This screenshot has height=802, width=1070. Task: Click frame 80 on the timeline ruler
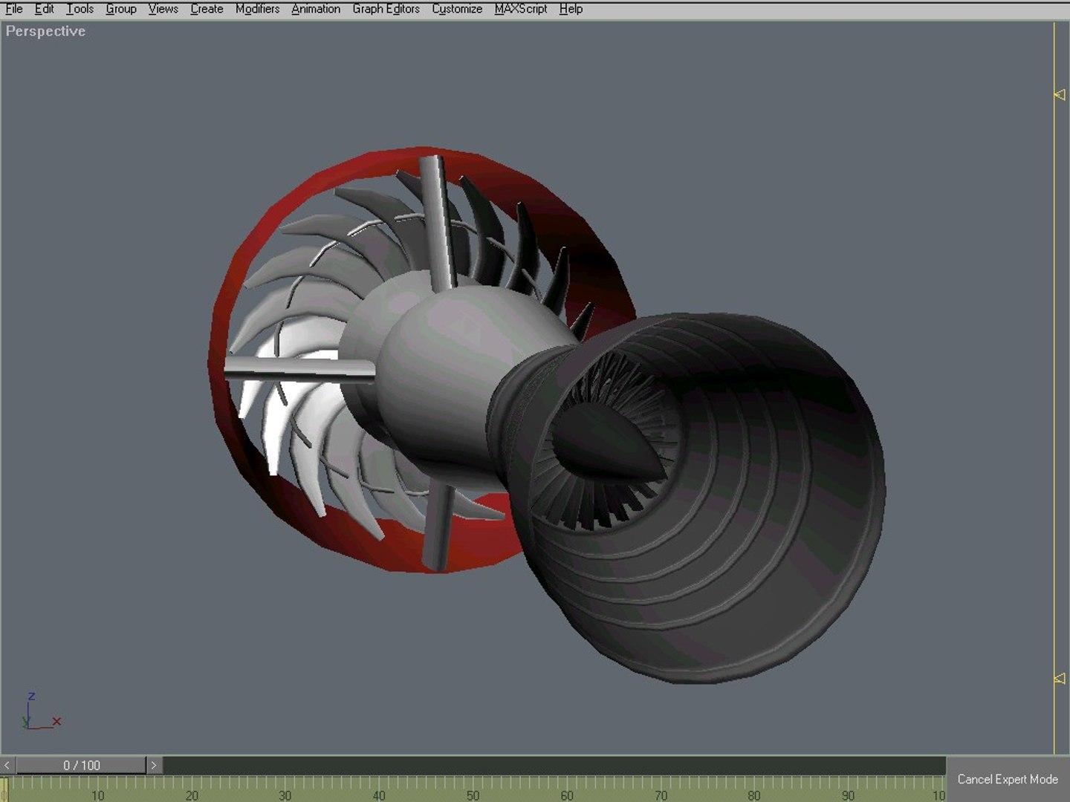[x=754, y=795]
